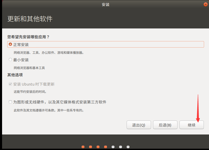Click heading 您希望先安装哪些应用？
The image size is (209, 150).
click(x=28, y=37)
